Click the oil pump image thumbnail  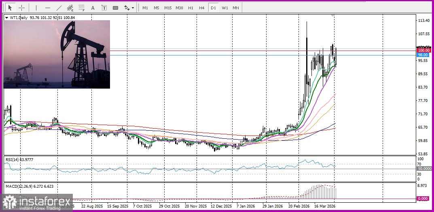(x=57, y=54)
